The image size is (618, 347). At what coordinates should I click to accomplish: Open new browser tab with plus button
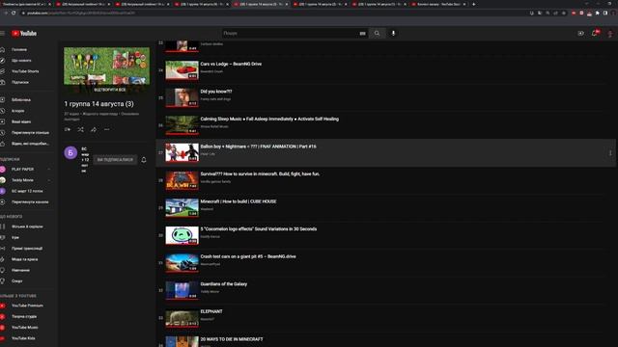tap(474, 4)
